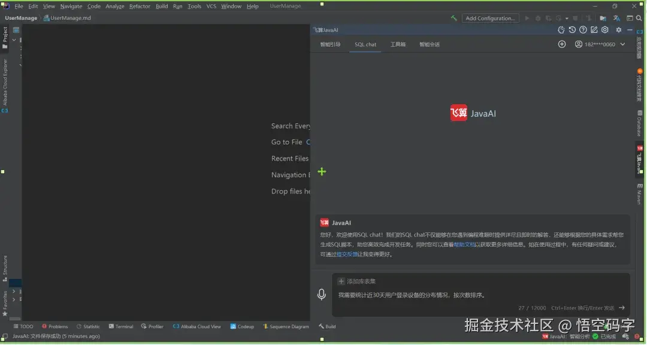Click the JavaAI history clock icon
Viewport: 647px width, 345px height.
[x=572, y=30]
